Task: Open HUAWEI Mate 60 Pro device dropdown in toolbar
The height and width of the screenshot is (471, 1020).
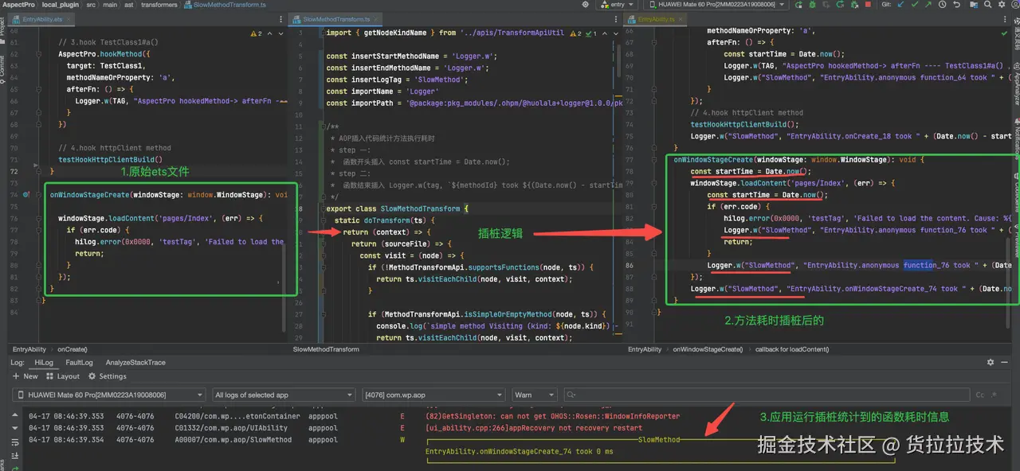Action: pyautogui.click(x=716, y=5)
